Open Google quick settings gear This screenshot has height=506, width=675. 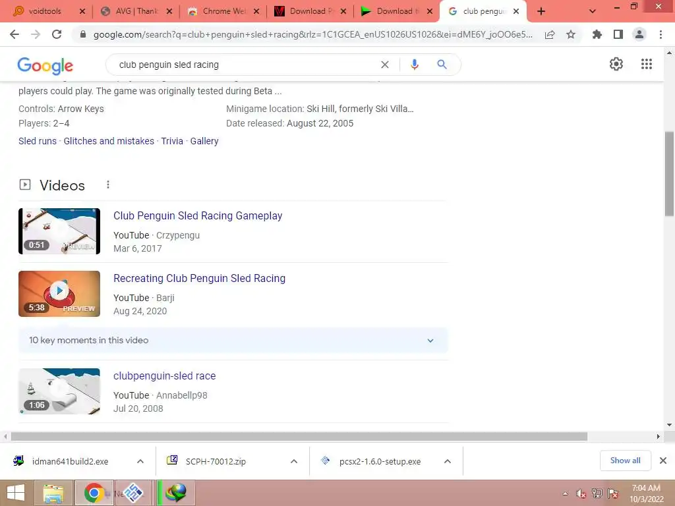tap(616, 64)
